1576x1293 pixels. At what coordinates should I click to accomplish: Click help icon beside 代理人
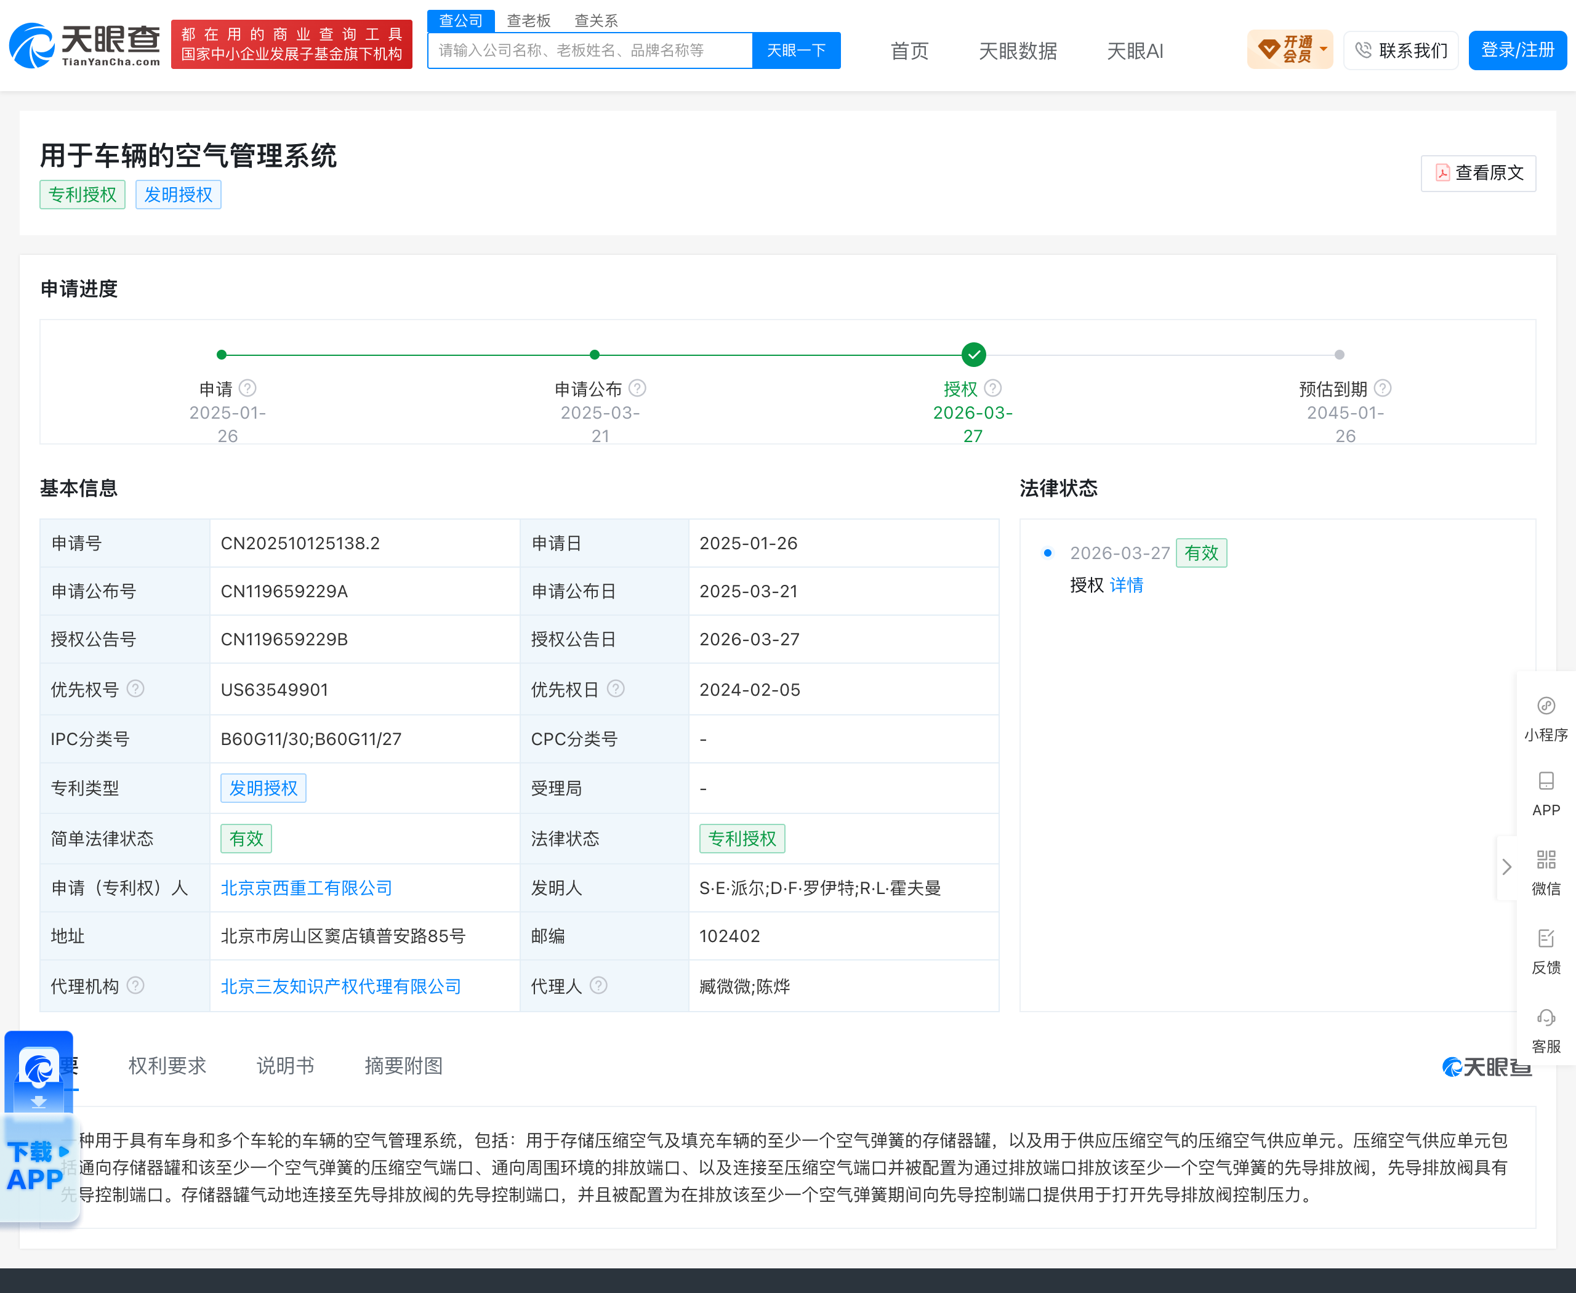tap(599, 985)
